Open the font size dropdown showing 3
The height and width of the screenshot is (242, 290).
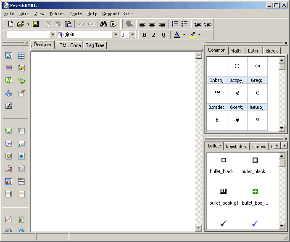(x=133, y=34)
